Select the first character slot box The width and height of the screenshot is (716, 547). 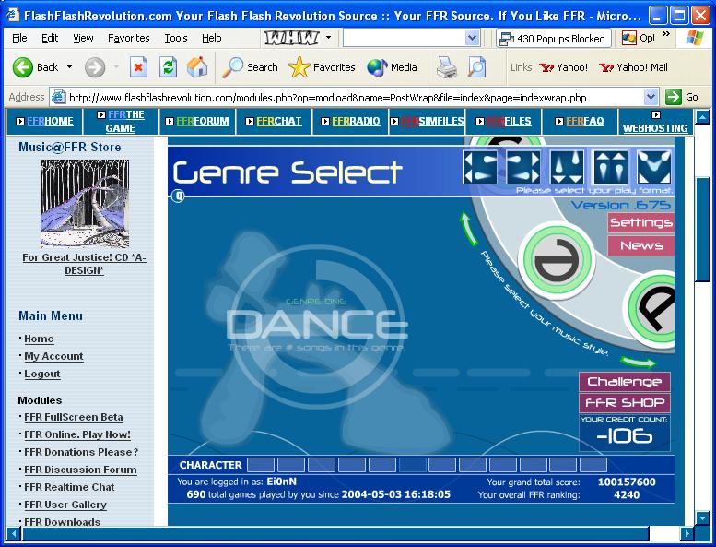pyautogui.click(x=261, y=465)
